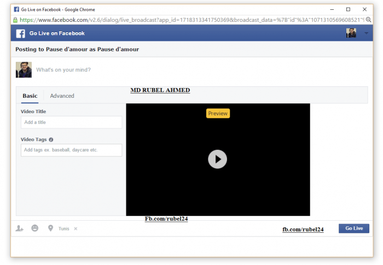Screen dimensions: 383x265
Task: Open the account dropdown arrow in header
Action: tap(366, 33)
